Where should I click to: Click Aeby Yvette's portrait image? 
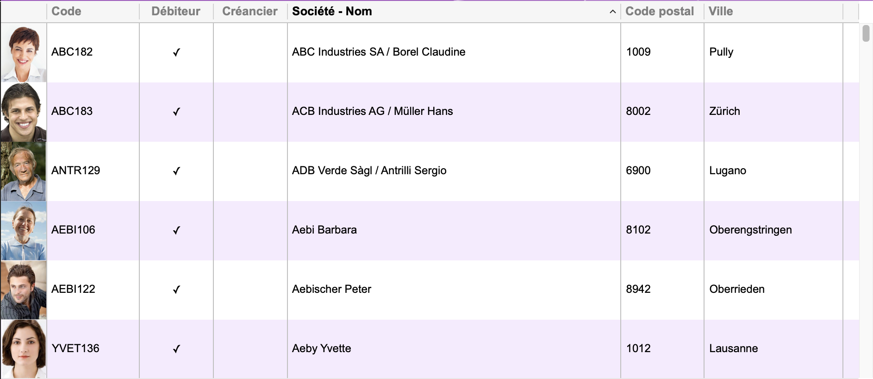tap(24, 349)
